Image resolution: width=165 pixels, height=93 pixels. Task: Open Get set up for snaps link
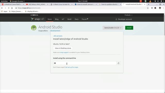point(72,67)
